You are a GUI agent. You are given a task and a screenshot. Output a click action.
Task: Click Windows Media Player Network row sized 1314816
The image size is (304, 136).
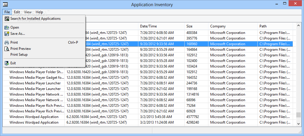[37, 94]
